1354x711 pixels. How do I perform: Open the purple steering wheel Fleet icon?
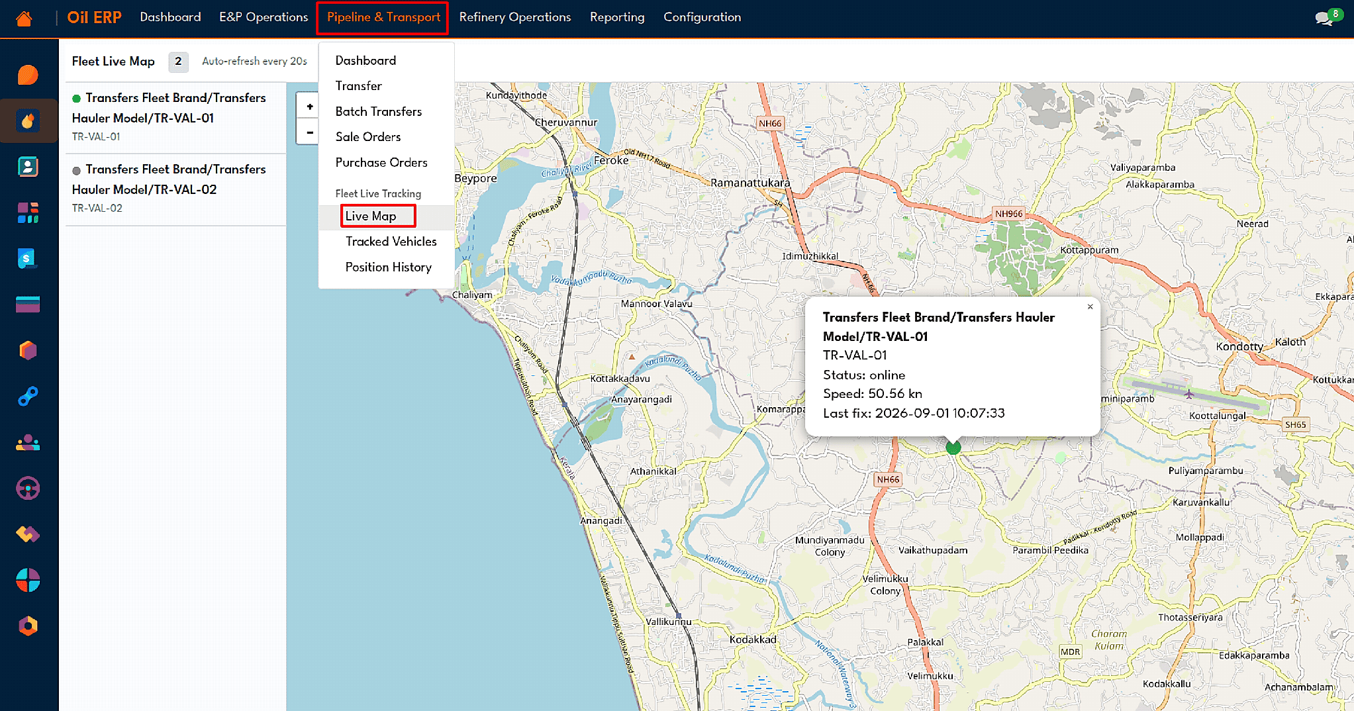tap(28, 488)
